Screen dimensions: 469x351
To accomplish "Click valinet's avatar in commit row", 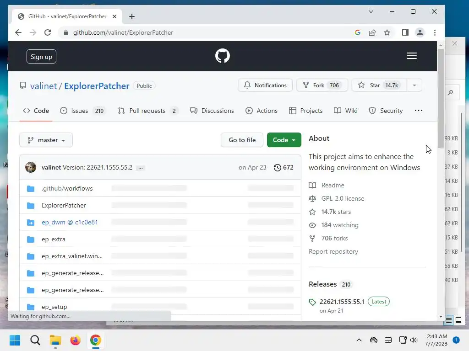I will (31, 167).
